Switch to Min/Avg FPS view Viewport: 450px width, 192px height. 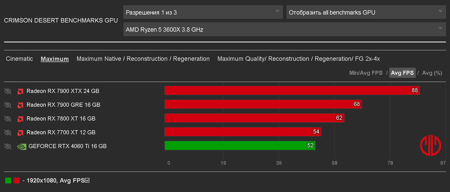pyautogui.click(x=366, y=73)
